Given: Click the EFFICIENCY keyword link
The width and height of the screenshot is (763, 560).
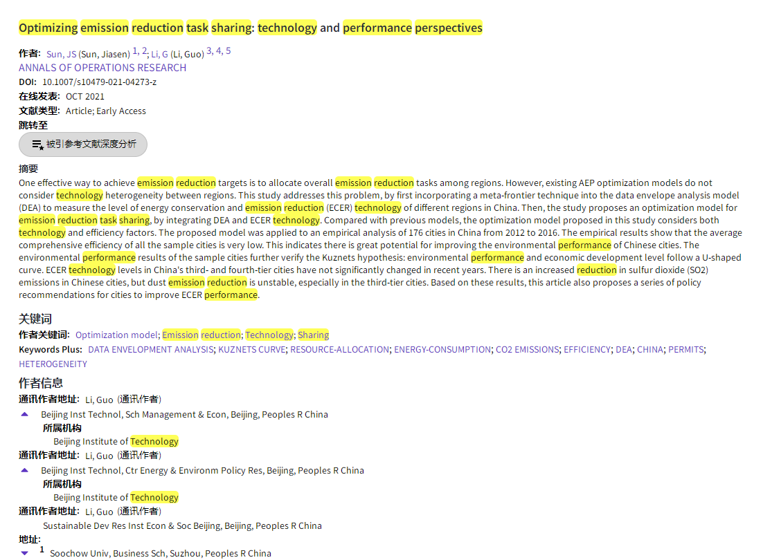Looking at the screenshot, I should click(x=587, y=350).
